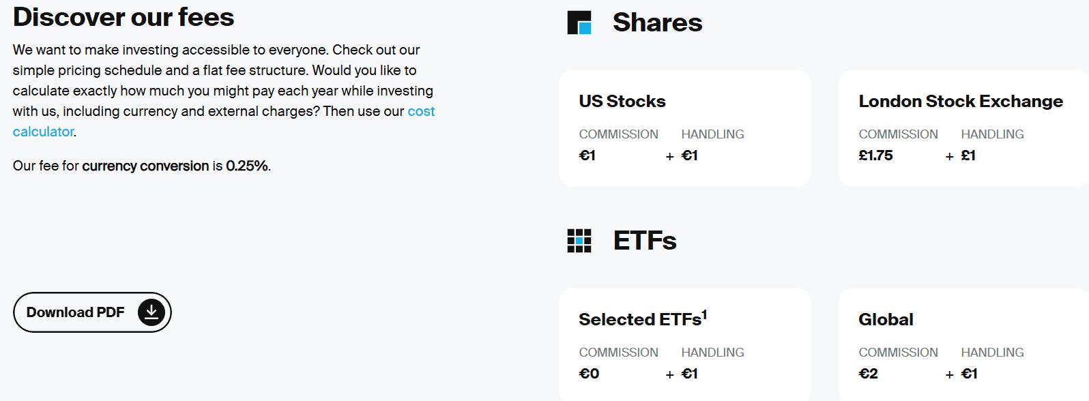This screenshot has height=401, width=1089.
Task: Click the Shares section square icon
Action: click(579, 23)
